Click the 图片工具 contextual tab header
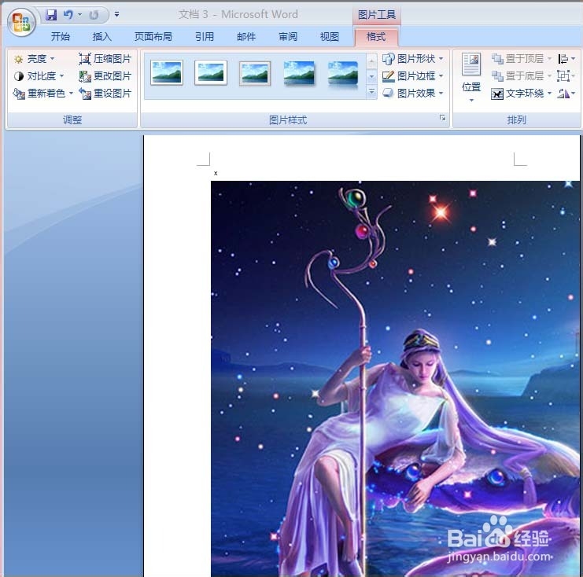Viewport: 583px width, 577px height. [377, 14]
